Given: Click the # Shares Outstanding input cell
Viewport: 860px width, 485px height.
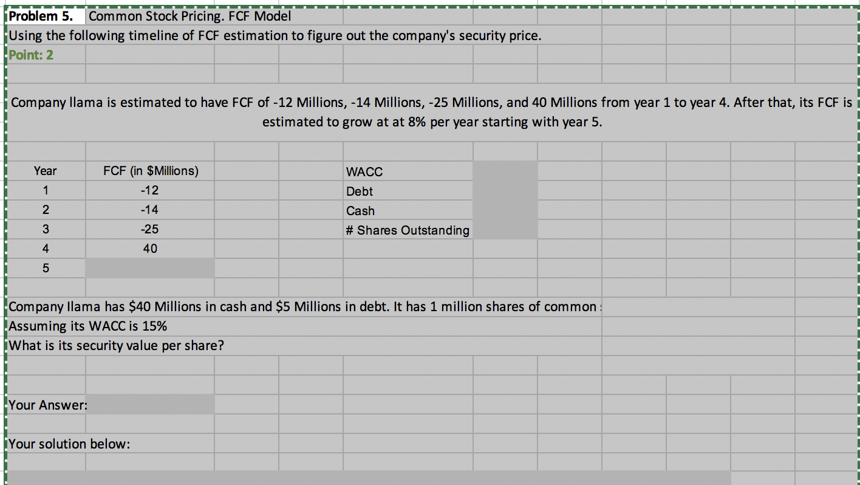Looking at the screenshot, I should (x=505, y=230).
